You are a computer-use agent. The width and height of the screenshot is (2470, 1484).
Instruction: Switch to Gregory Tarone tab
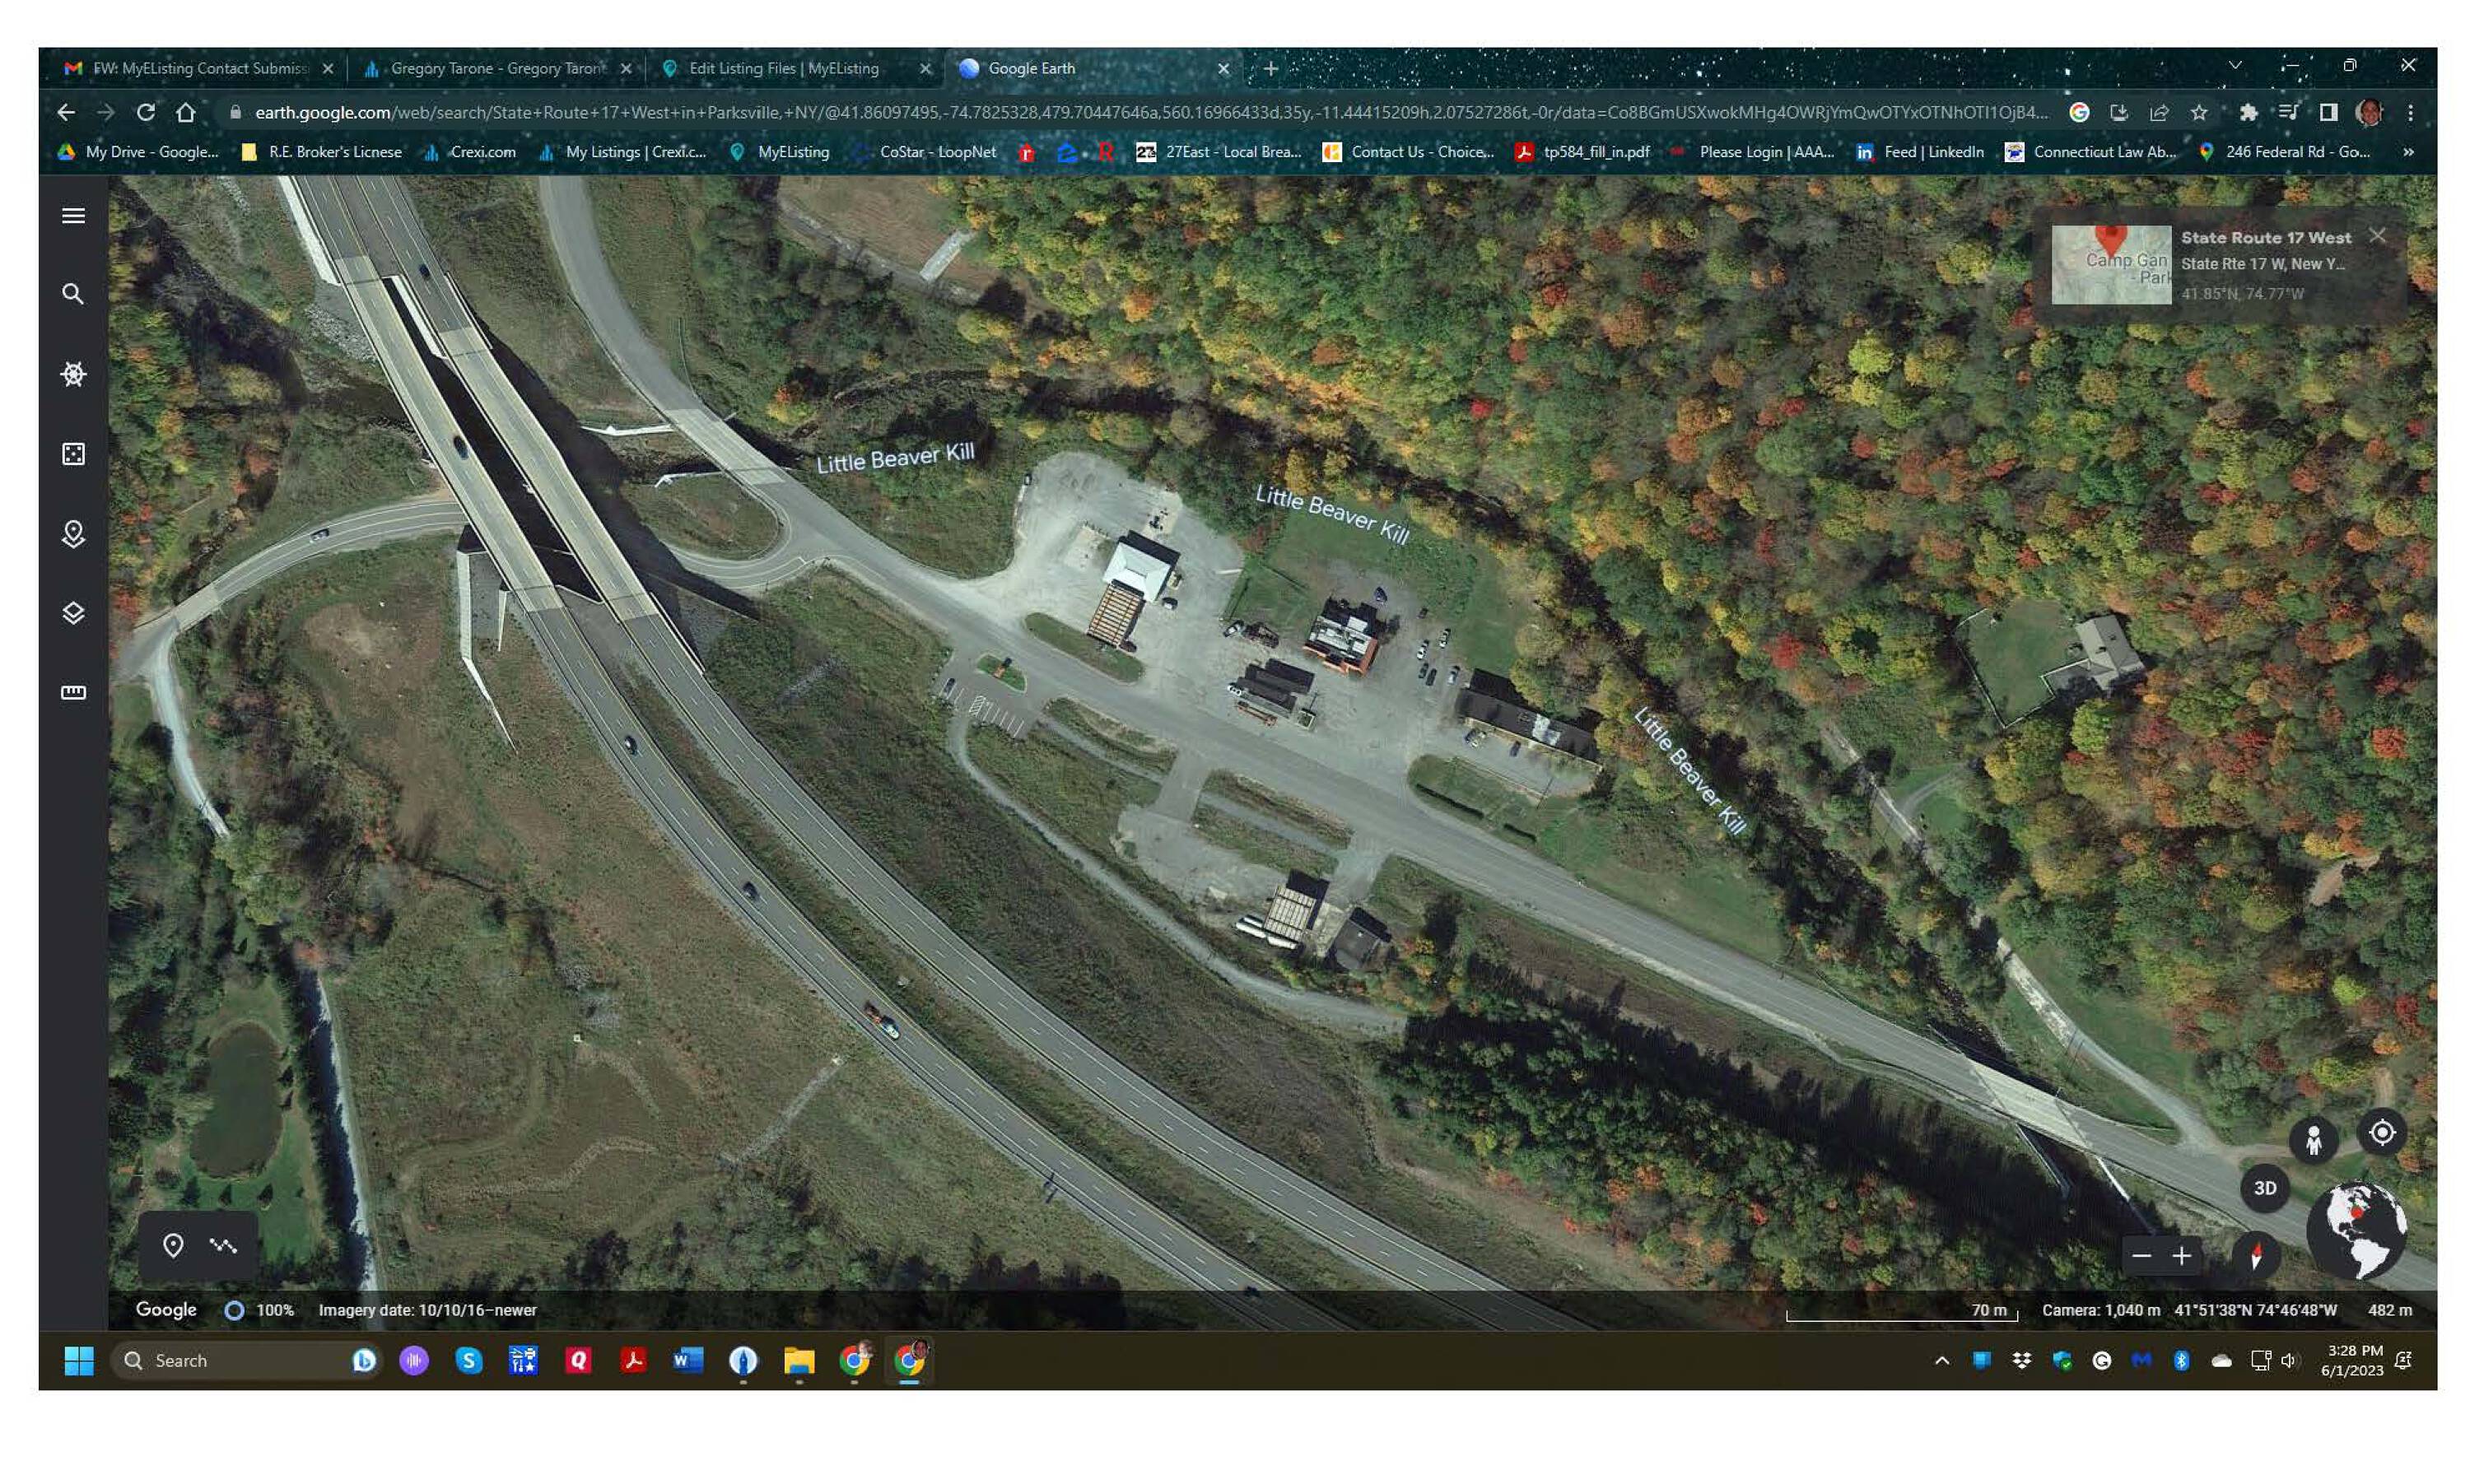(x=497, y=68)
